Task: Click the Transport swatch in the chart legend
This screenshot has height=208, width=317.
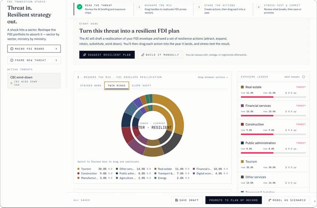Action: click(155, 173)
